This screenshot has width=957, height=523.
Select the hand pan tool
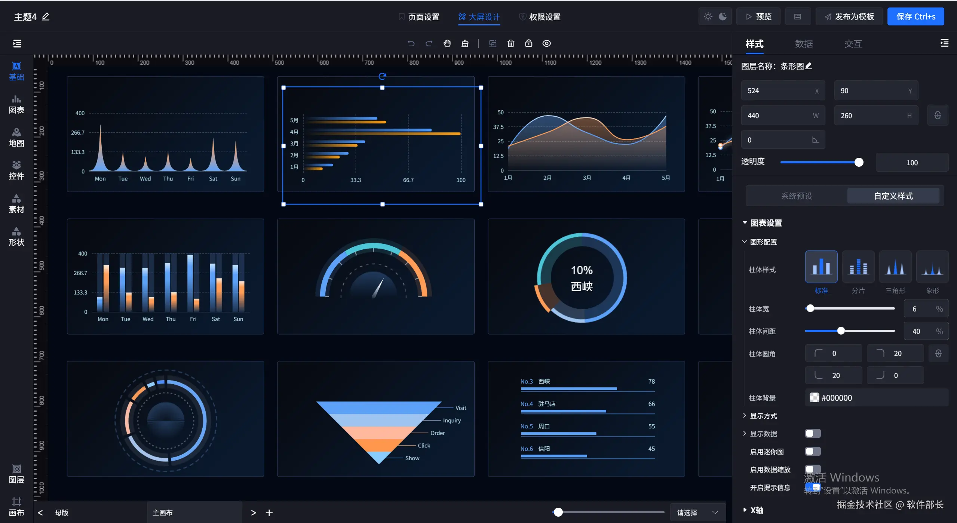coord(447,43)
